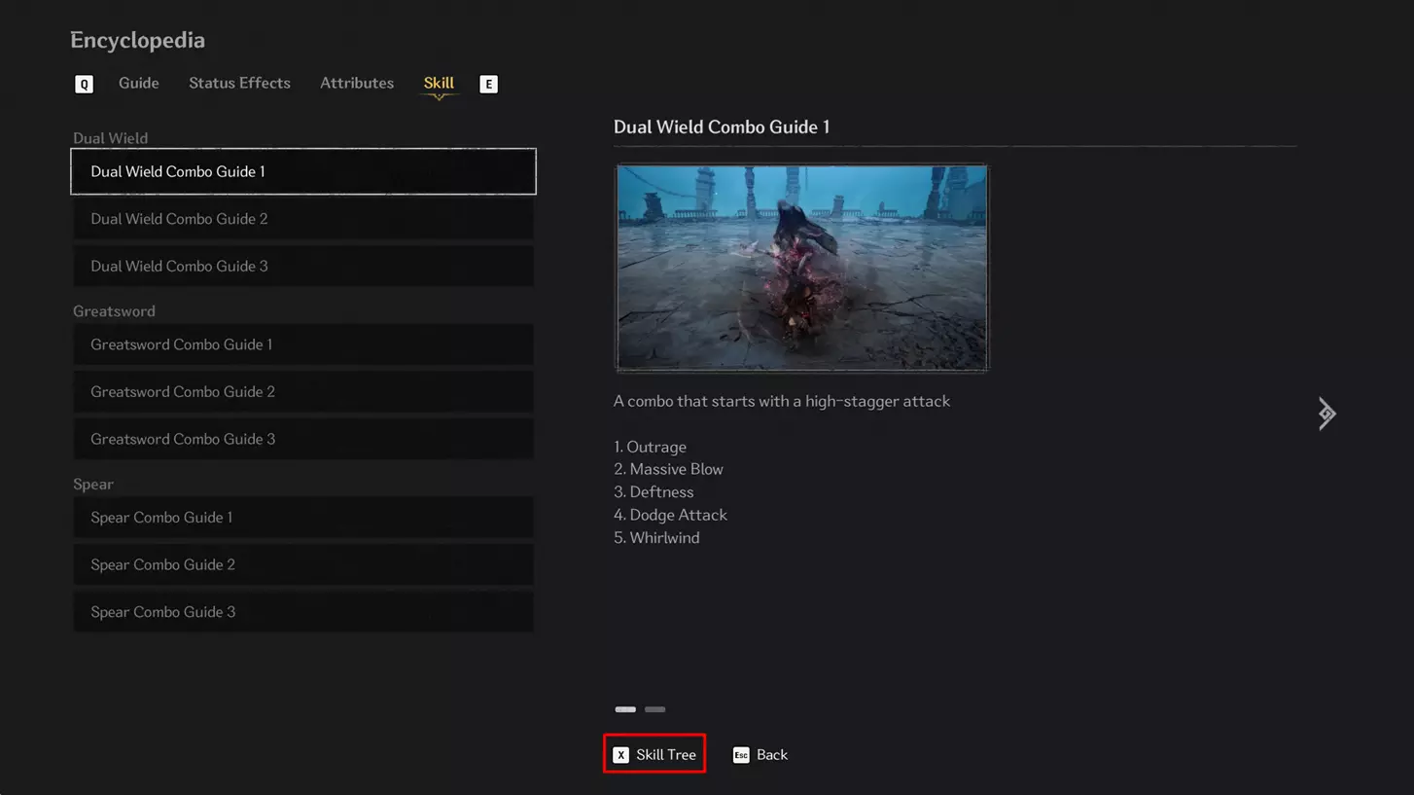Click the combo preview video thumbnail
1414x795 pixels.
pyautogui.click(x=801, y=268)
